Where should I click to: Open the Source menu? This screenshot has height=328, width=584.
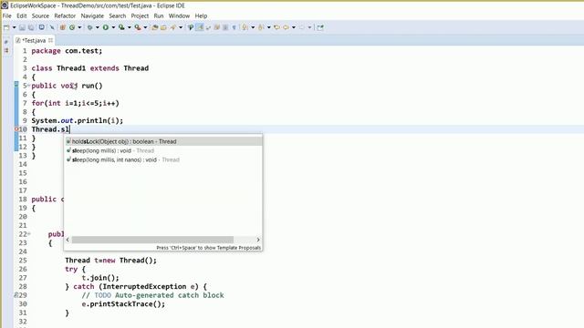(40, 16)
